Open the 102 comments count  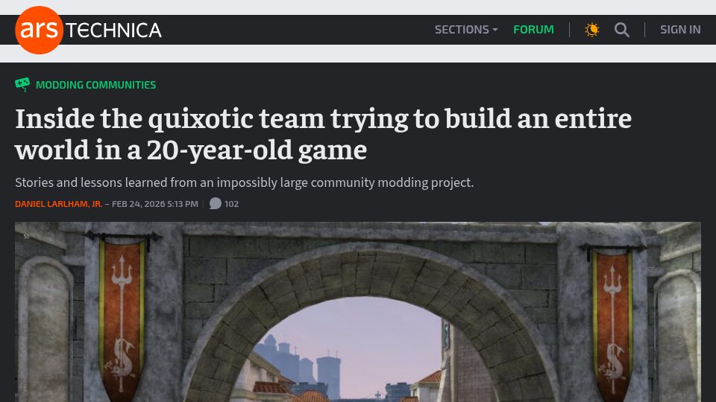point(231,204)
